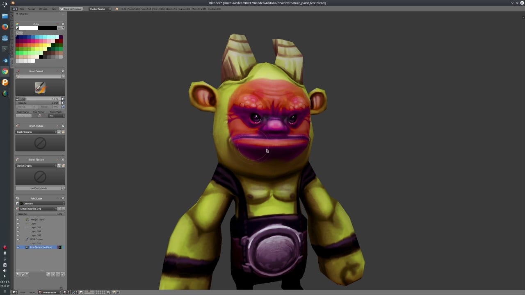This screenshot has height=295, width=525.
Task: Lock the brush size icon
Action: [17, 99]
